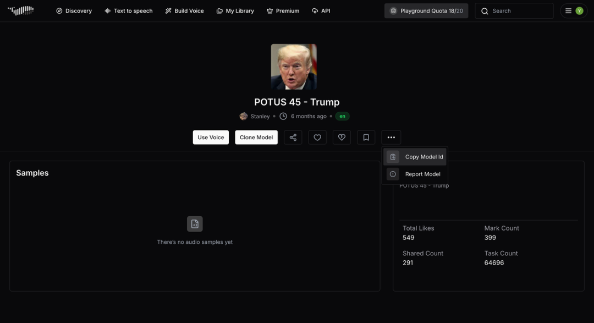Open the API page link
The height and width of the screenshot is (323, 594).
(321, 11)
